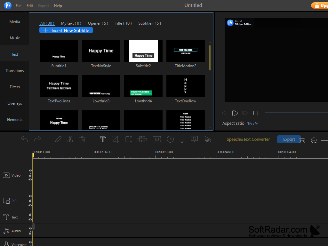Screen dimensions: 328x246
Task: Click the Delete trash icon
Action: tap(82, 139)
